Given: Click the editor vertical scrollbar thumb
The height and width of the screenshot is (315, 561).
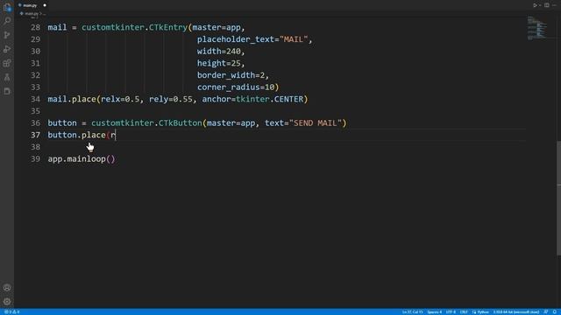Looking at the screenshot, I should 558,199.
